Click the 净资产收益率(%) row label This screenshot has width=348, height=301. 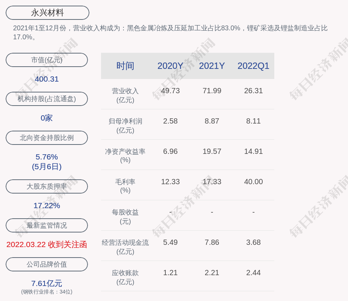click(125, 156)
